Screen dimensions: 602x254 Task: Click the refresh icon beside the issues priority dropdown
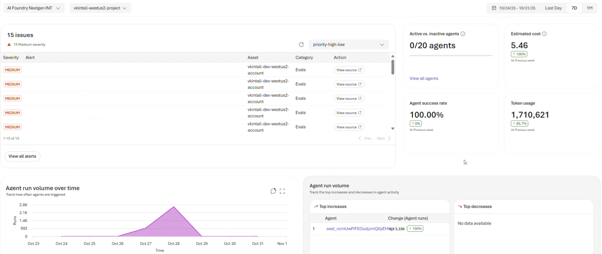click(x=301, y=44)
